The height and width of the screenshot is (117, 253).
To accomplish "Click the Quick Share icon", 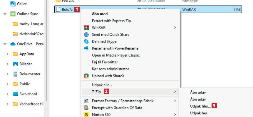I will [x=86, y=35].
